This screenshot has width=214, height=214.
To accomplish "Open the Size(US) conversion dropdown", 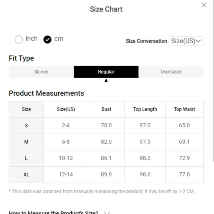I will (x=186, y=41).
